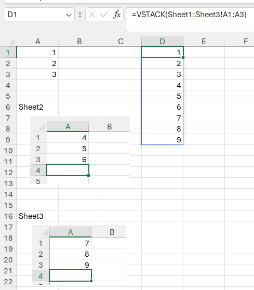Image resolution: width=254 pixels, height=290 pixels.
Task: Cancel formula entry with X icon
Action: (92, 15)
